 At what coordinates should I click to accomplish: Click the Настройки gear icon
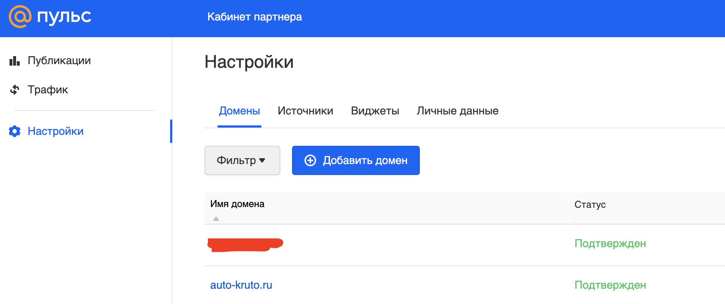click(x=15, y=131)
